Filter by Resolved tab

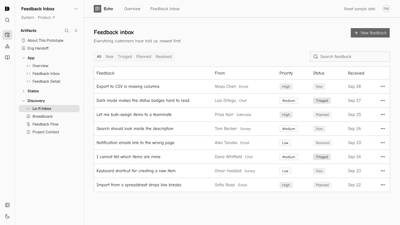(x=164, y=57)
